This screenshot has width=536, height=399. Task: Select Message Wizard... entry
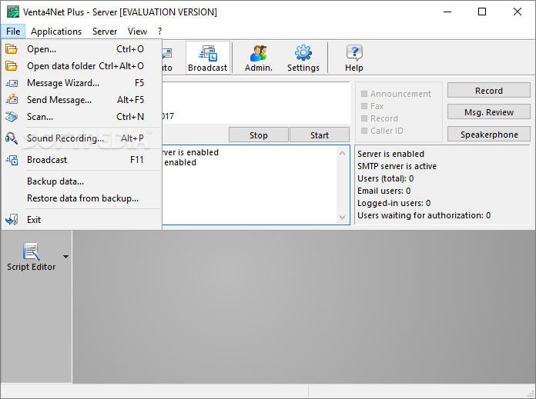tap(82, 83)
